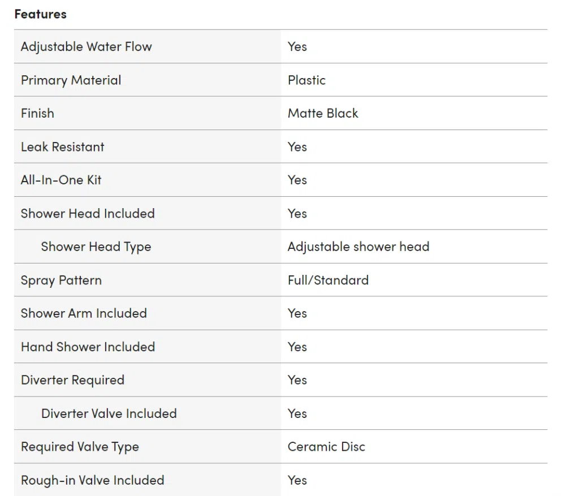Select the Diverter Required label
Screen dimensions: 579x496
pos(73,381)
